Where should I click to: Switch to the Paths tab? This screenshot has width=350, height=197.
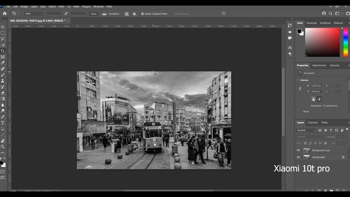pyautogui.click(x=324, y=123)
